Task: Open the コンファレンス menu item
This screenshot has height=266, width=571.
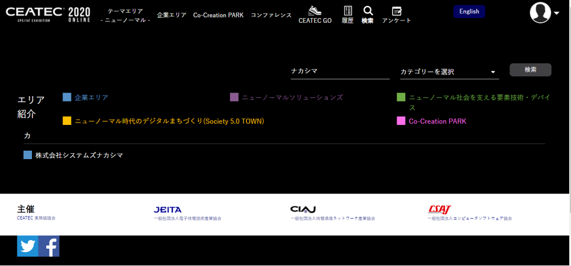Action: coord(271,15)
